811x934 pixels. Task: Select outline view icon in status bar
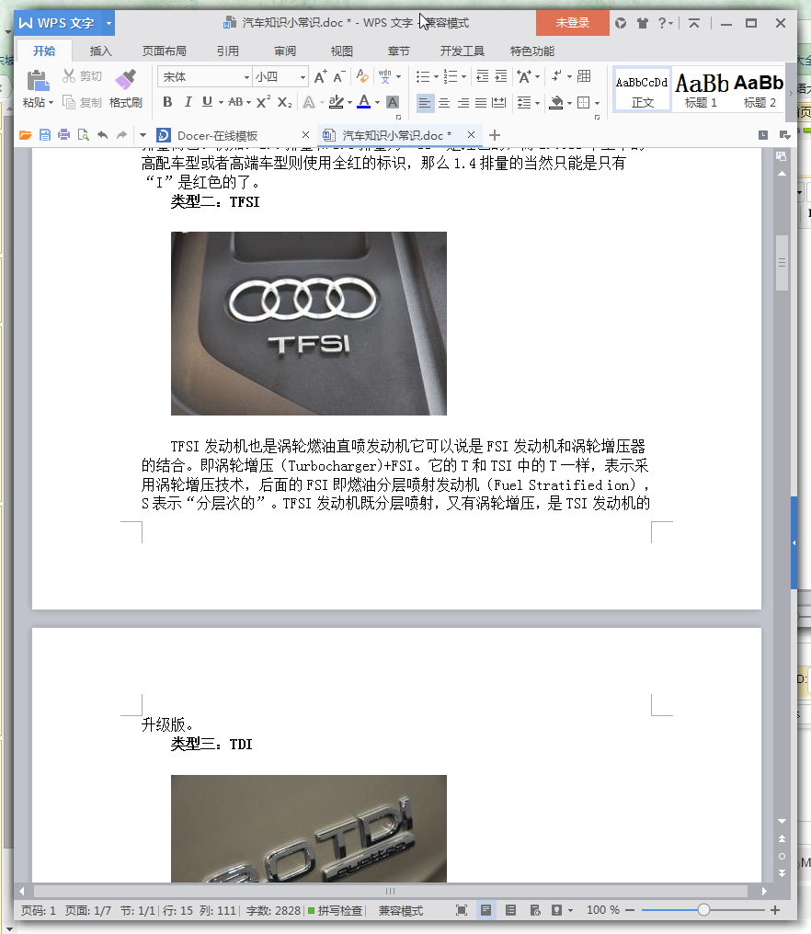pyautogui.click(x=510, y=910)
